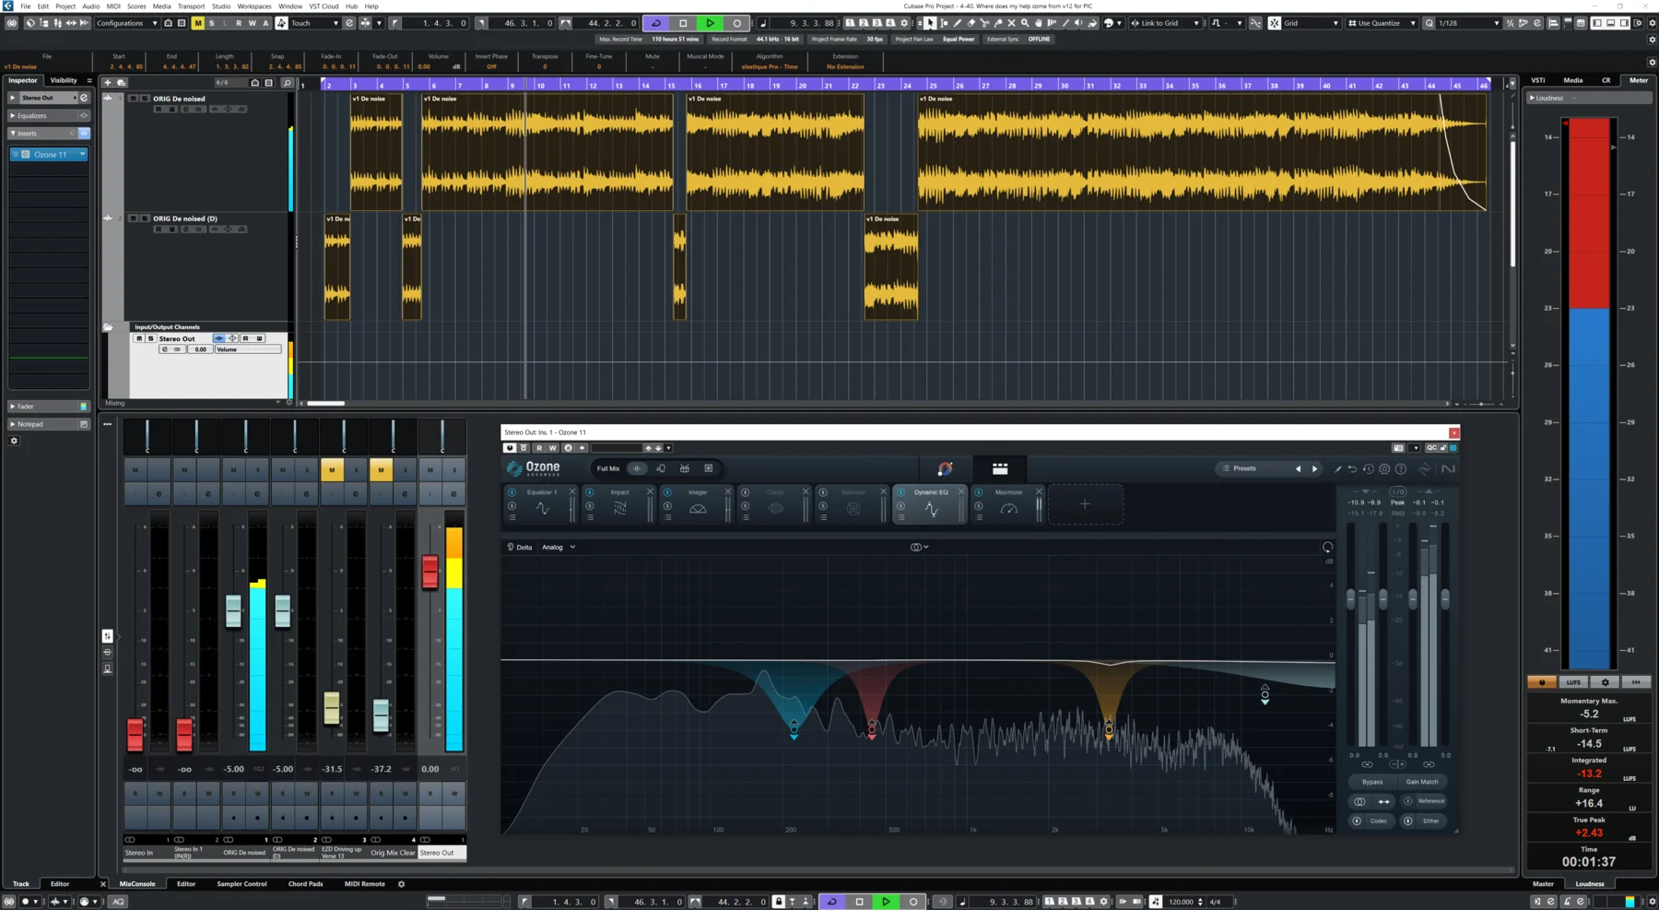This screenshot has width=1659, height=910.
Task: Click the Full Mix button in Ozone
Action: point(608,468)
